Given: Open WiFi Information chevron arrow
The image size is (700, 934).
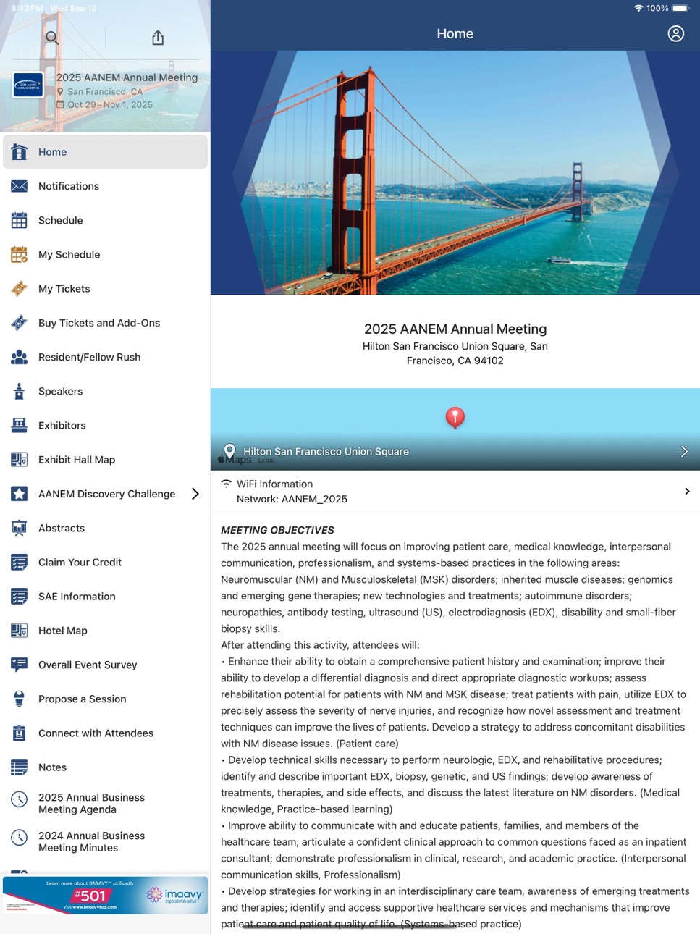Looking at the screenshot, I should pos(687,492).
